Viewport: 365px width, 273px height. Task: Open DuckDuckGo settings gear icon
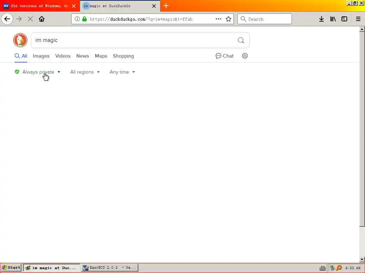click(245, 56)
